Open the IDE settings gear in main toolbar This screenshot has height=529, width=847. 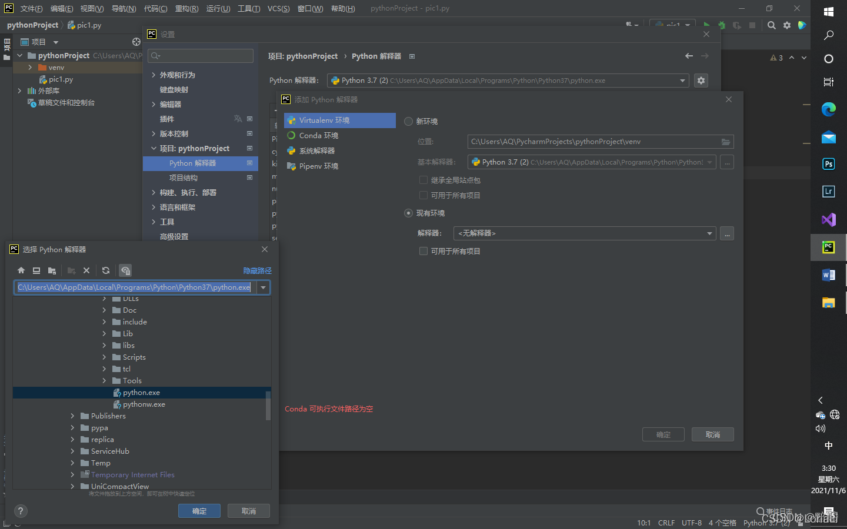click(x=787, y=25)
